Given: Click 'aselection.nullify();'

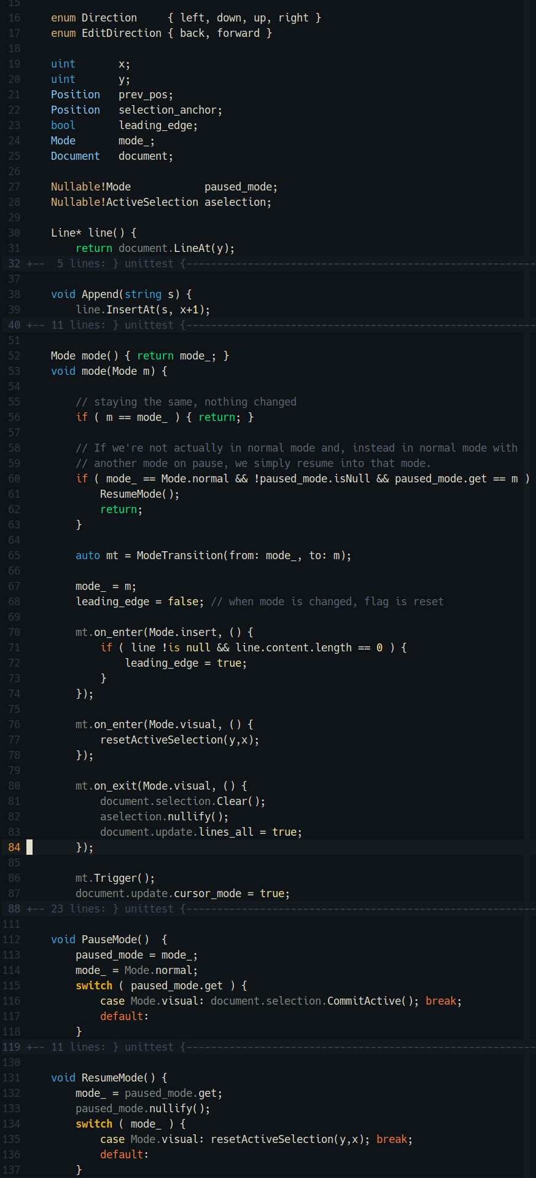Looking at the screenshot, I should pos(165,817).
